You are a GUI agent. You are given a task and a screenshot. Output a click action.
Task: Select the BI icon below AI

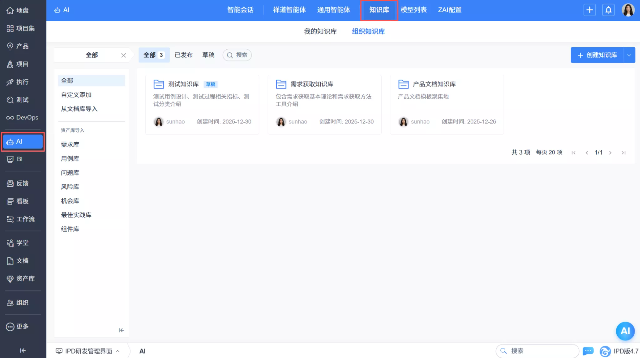click(x=10, y=159)
